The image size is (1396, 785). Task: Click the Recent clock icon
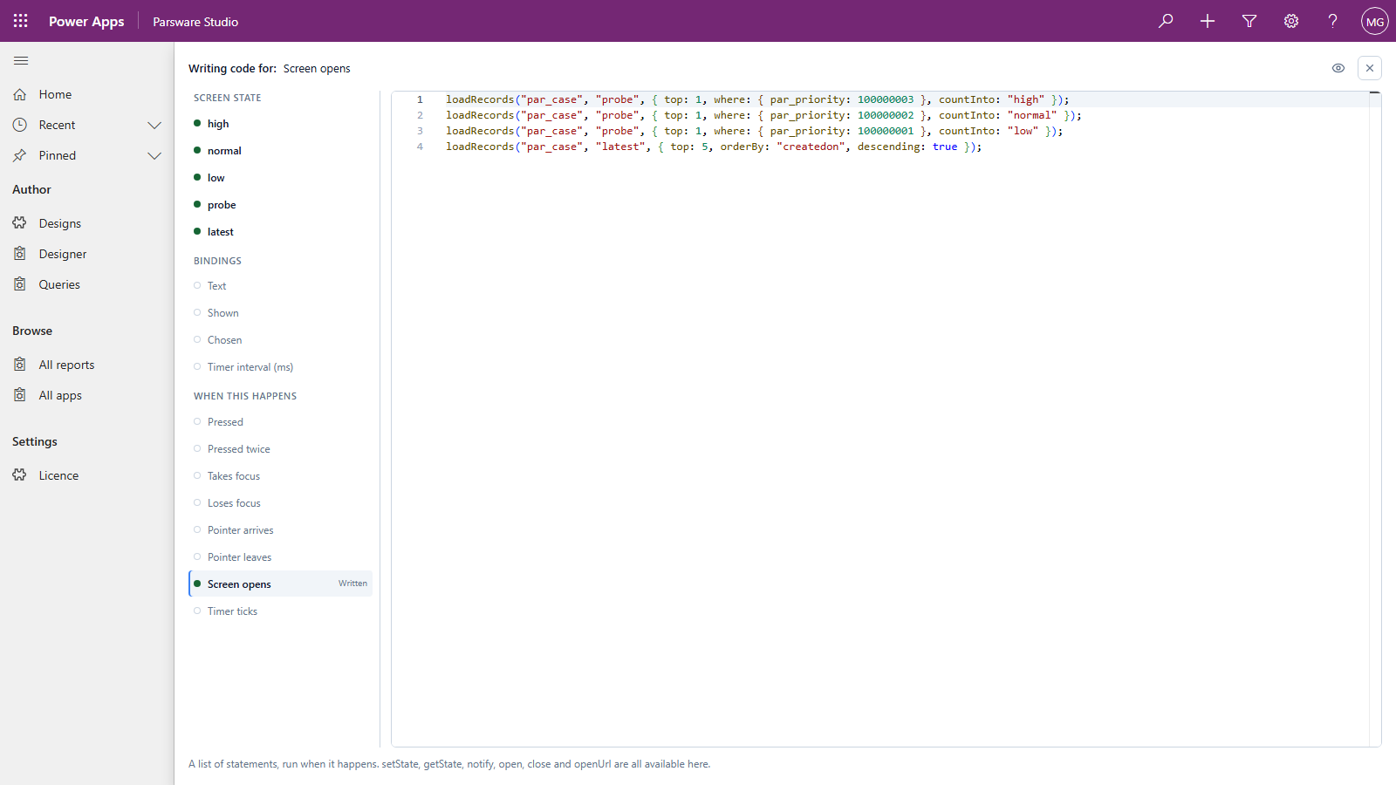[20, 125]
